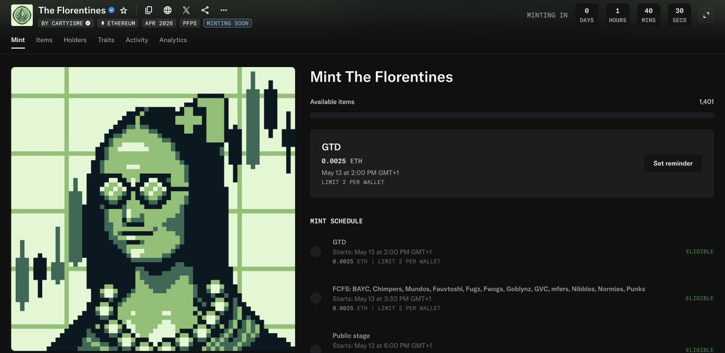
Task: Click the APR 2026 date tag
Action: click(x=159, y=24)
